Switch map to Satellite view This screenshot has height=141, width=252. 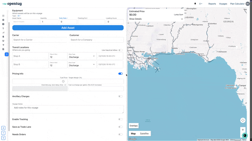[x=144, y=133]
